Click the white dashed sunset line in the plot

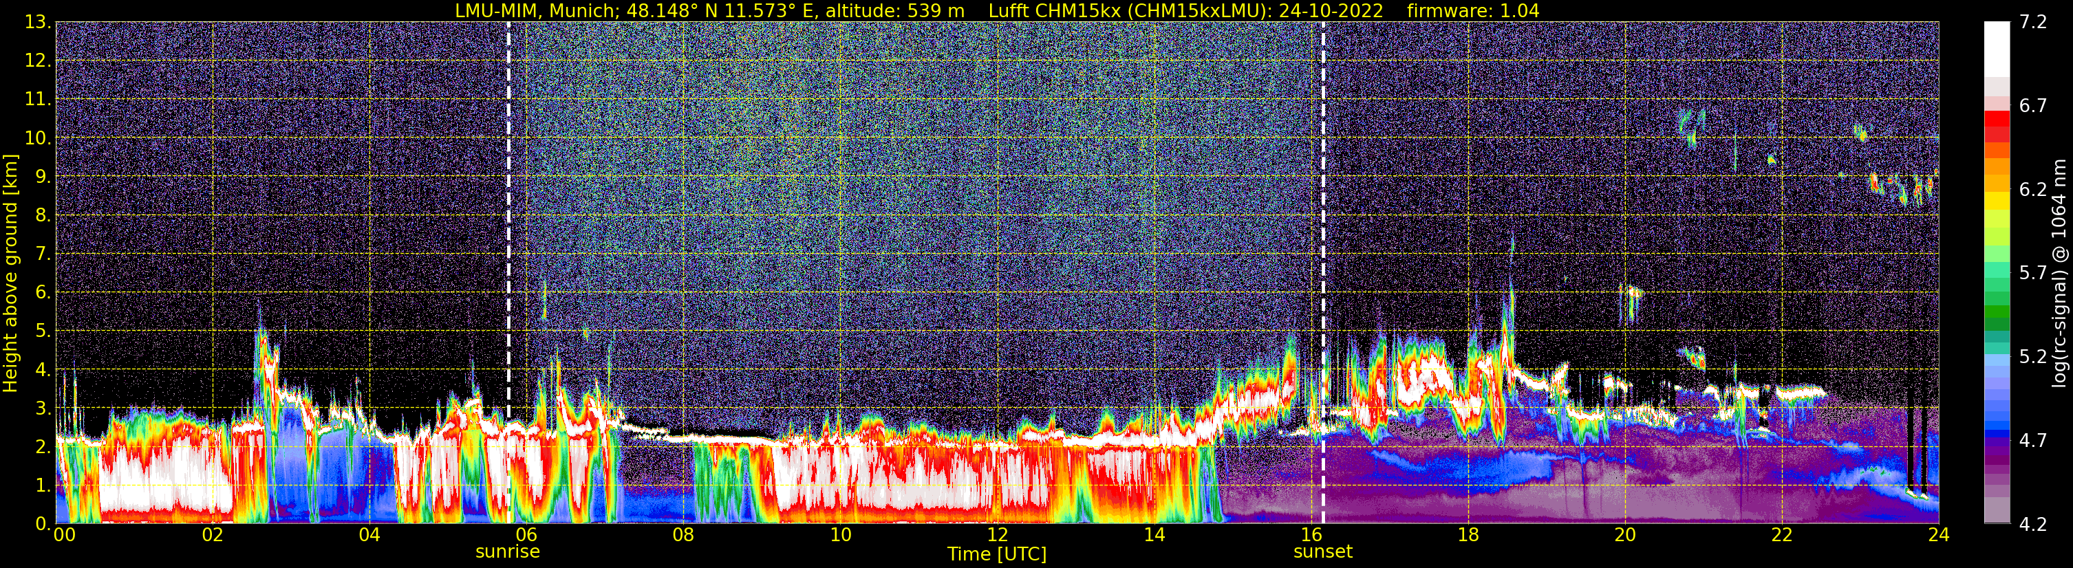click(x=1323, y=273)
